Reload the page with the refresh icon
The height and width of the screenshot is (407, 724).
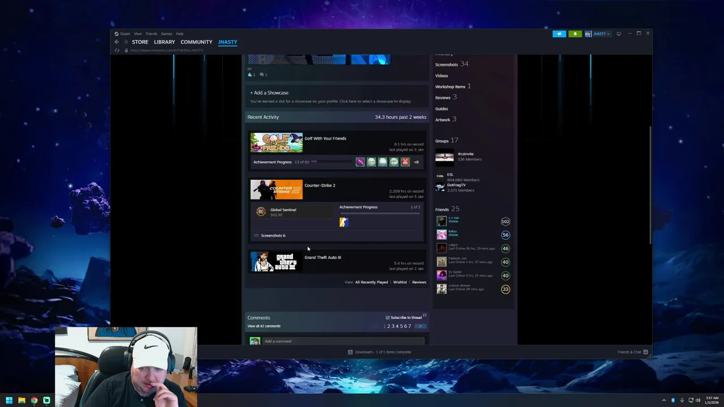pyautogui.click(x=117, y=50)
